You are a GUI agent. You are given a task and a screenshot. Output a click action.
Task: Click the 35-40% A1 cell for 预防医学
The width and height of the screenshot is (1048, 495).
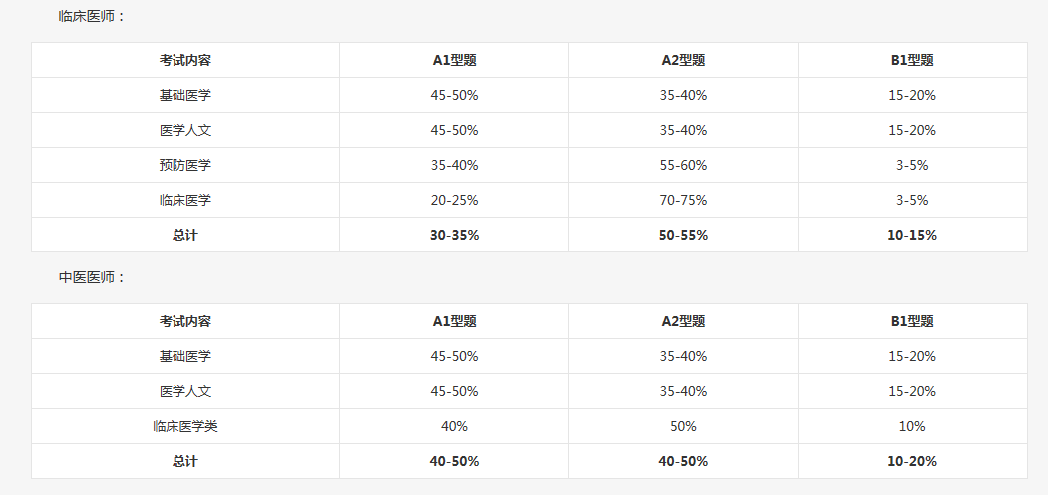click(454, 165)
